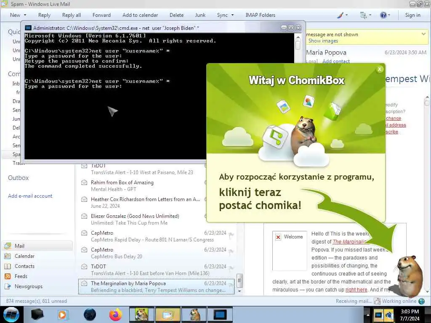
Task: Select the Eliezer Gonzalez email
Action: click(x=143, y=219)
